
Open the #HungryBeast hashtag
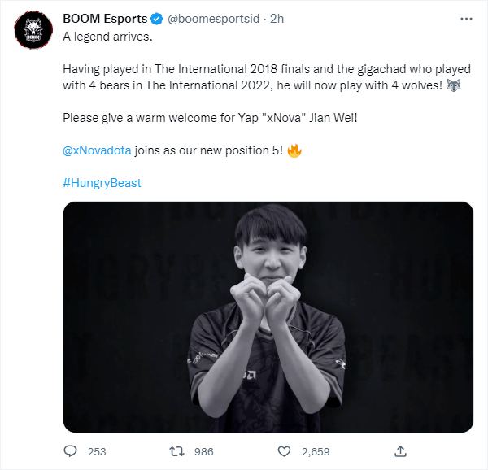(x=102, y=183)
